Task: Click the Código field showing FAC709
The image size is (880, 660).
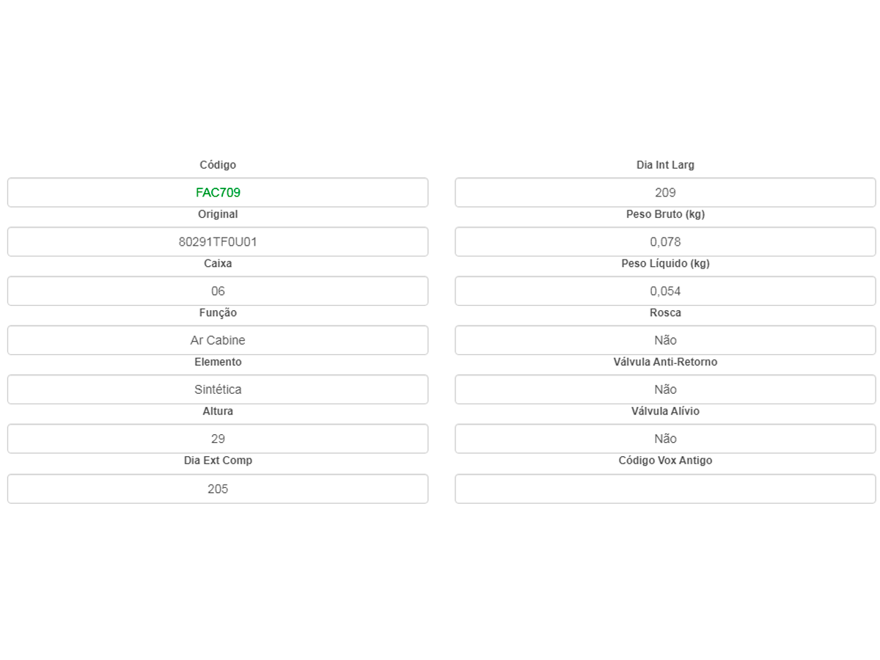Action: tap(218, 193)
